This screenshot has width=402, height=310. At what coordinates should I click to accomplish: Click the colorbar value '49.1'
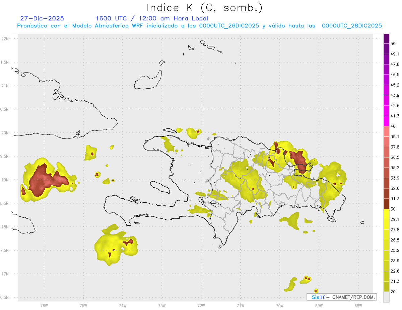coord(395,54)
